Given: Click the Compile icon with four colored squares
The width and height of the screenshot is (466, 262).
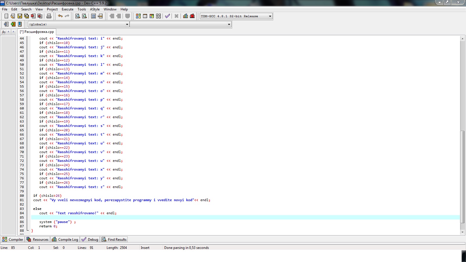Looking at the screenshot, I should tap(138, 16).
